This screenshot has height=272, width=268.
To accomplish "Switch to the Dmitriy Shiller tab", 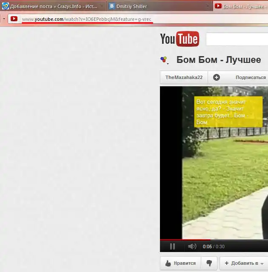I will point(131,6).
